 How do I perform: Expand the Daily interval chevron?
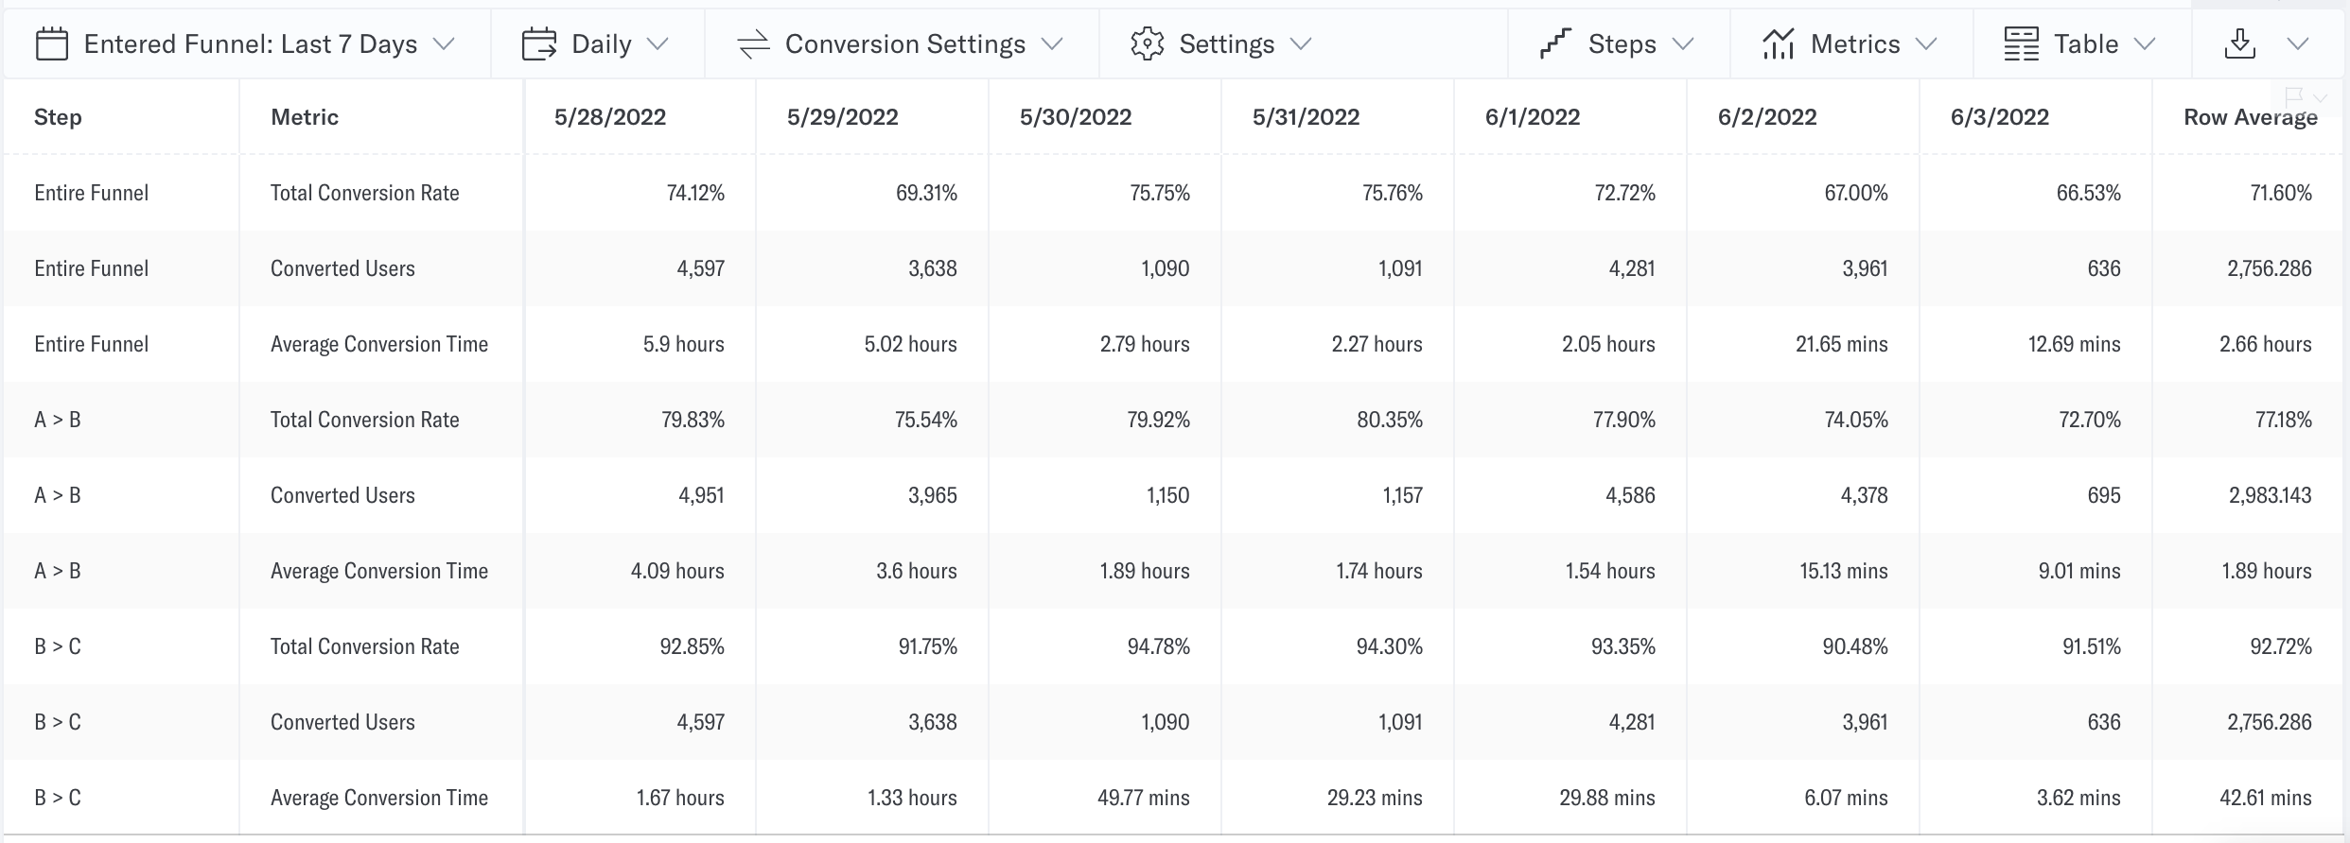tap(658, 44)
